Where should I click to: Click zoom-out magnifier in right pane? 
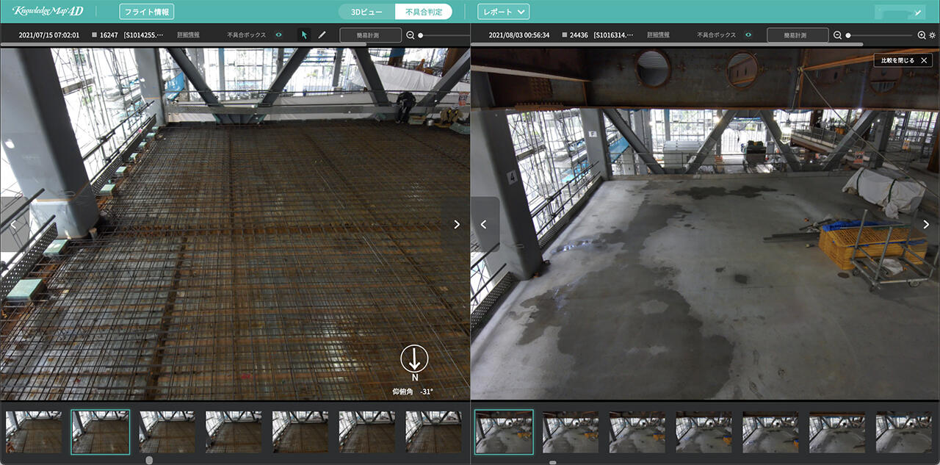[x=837, y=35]
